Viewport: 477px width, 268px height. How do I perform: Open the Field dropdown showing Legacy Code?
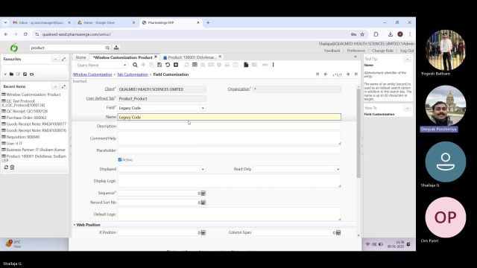203,108
